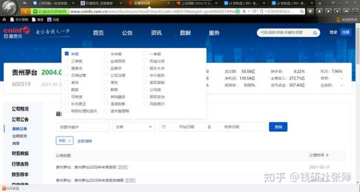Focus the 标题关键字 keyword input field
This screenshot has width=360, height=192.
(x=82, y=127)
